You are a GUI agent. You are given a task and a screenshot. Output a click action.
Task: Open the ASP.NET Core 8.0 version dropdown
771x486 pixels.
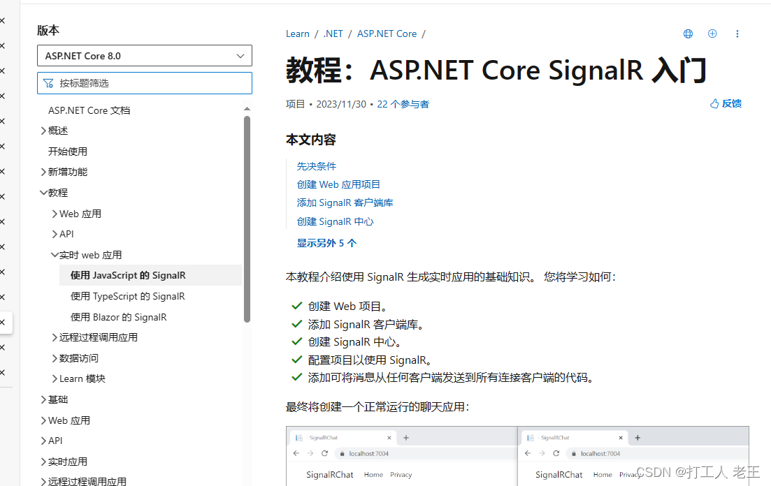(145, 56)
